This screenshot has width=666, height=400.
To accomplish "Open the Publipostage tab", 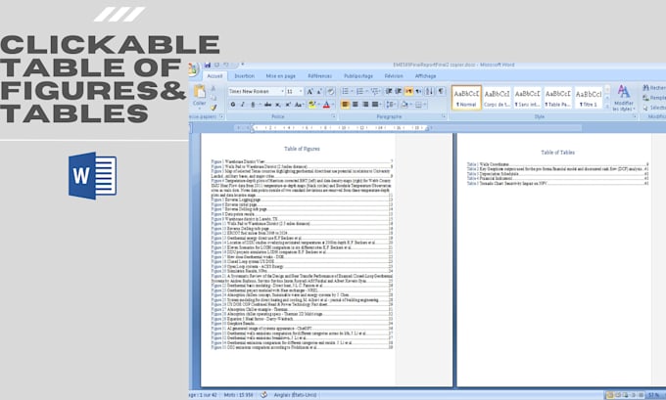I will 358,76.
